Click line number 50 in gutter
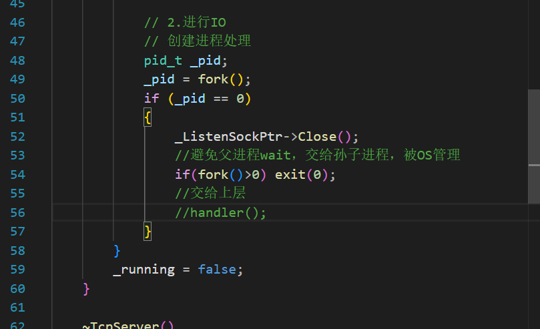This screenshot has width=540, height=329. coord(17,99)
